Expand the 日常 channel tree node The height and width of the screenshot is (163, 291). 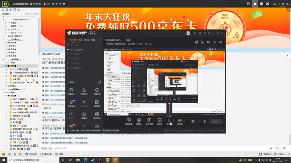pyautogui.click(x=6, y=26)
